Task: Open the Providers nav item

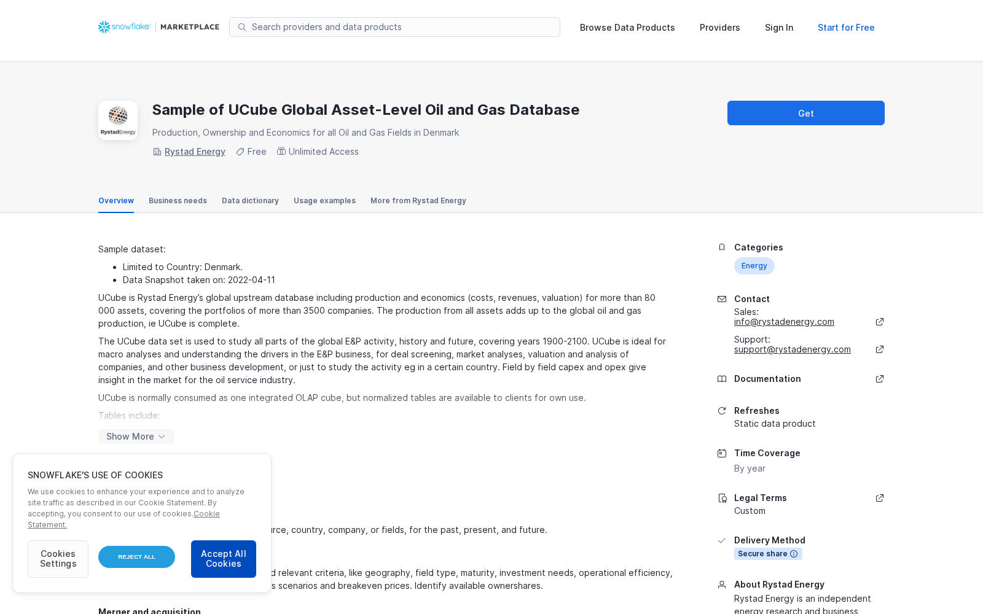Action: point(720,28)
